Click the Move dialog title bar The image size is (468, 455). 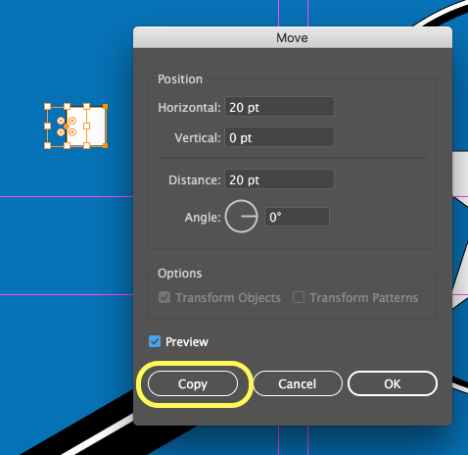293,37
